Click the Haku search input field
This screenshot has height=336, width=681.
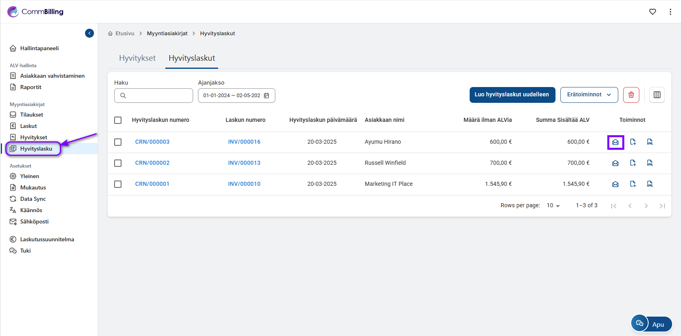[x=158, y=96]
